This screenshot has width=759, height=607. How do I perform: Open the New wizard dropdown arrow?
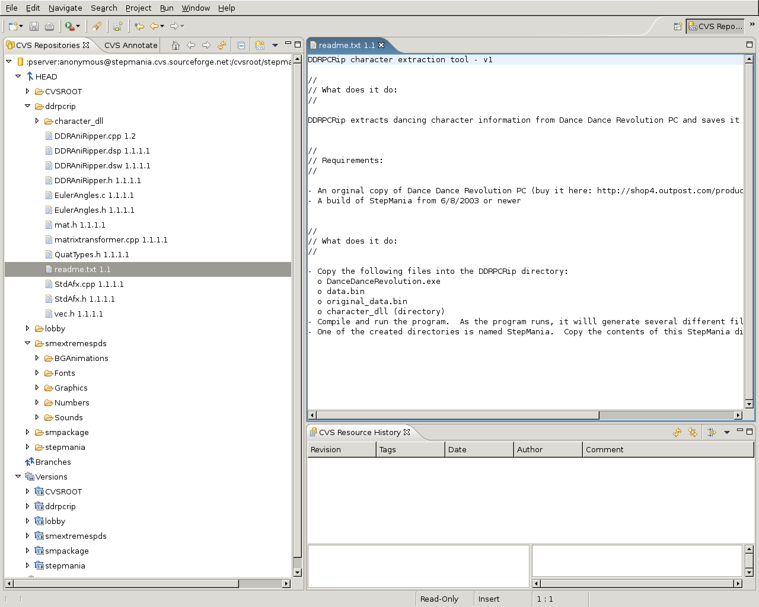(21, 26)
